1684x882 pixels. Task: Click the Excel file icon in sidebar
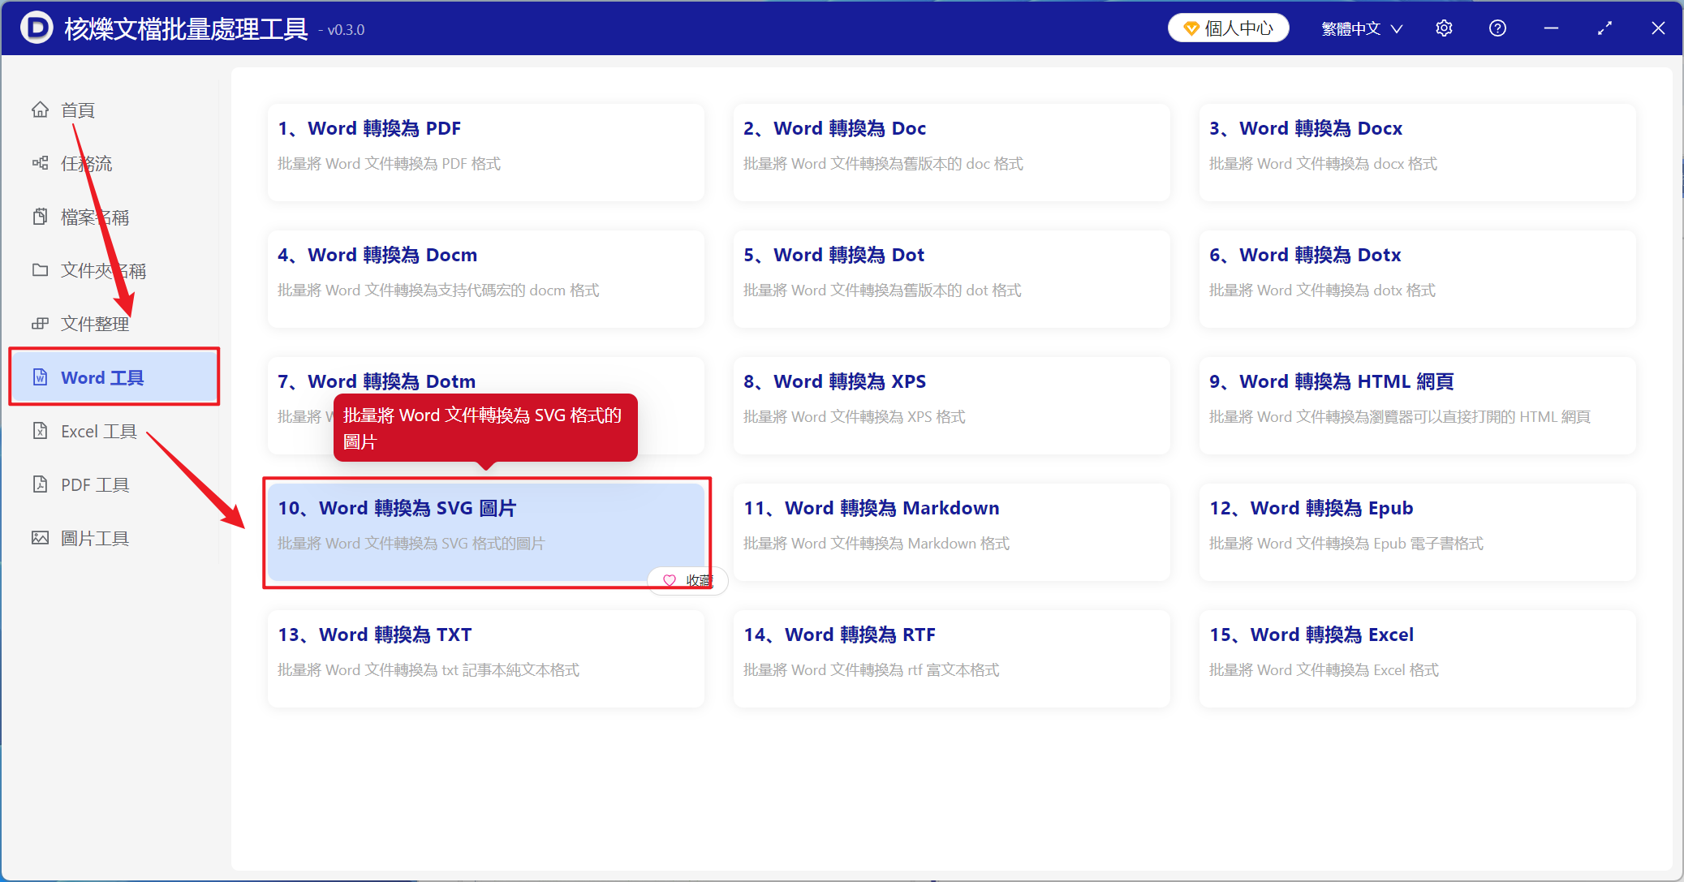(x=40, y=431)
